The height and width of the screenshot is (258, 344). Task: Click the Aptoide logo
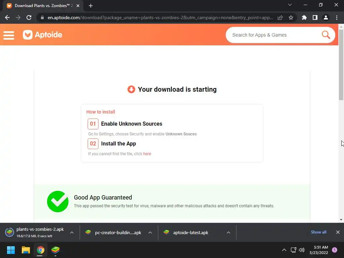(x=43, y=35)
